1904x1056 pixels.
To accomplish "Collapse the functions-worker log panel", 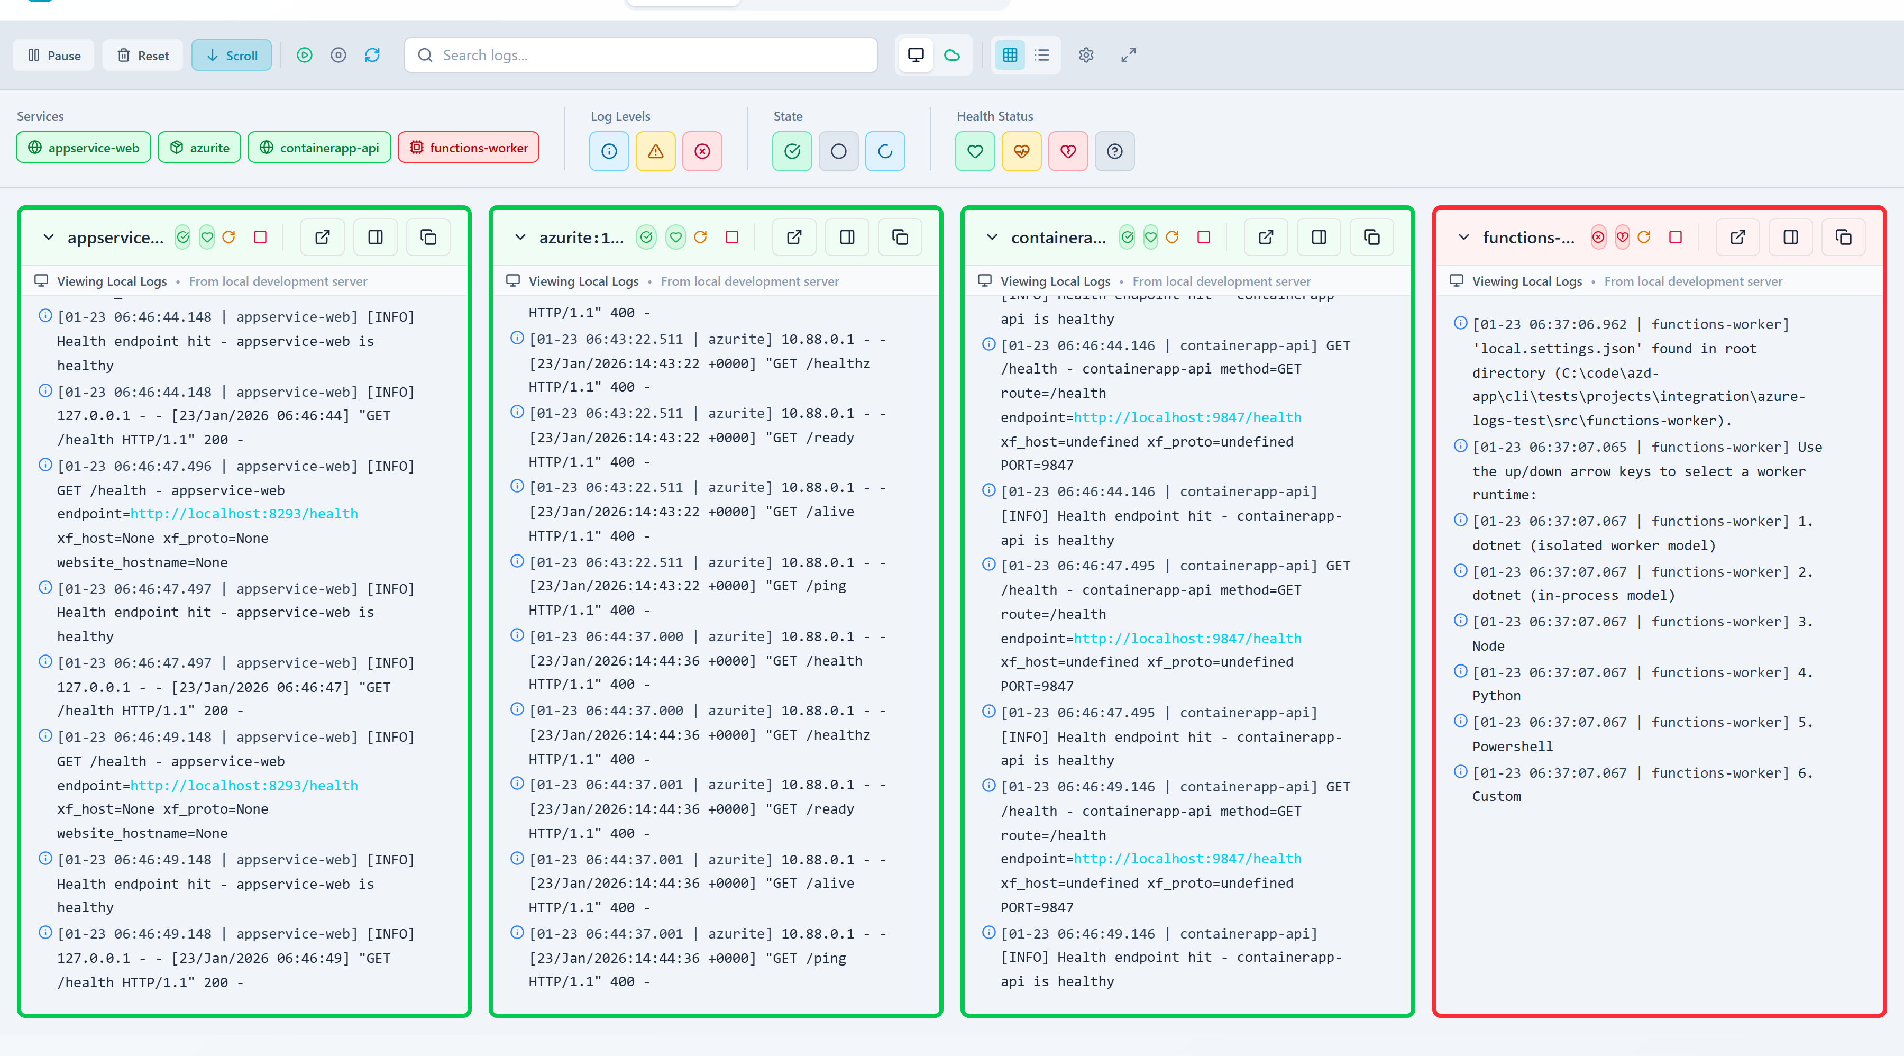I will pos(1465,236).
